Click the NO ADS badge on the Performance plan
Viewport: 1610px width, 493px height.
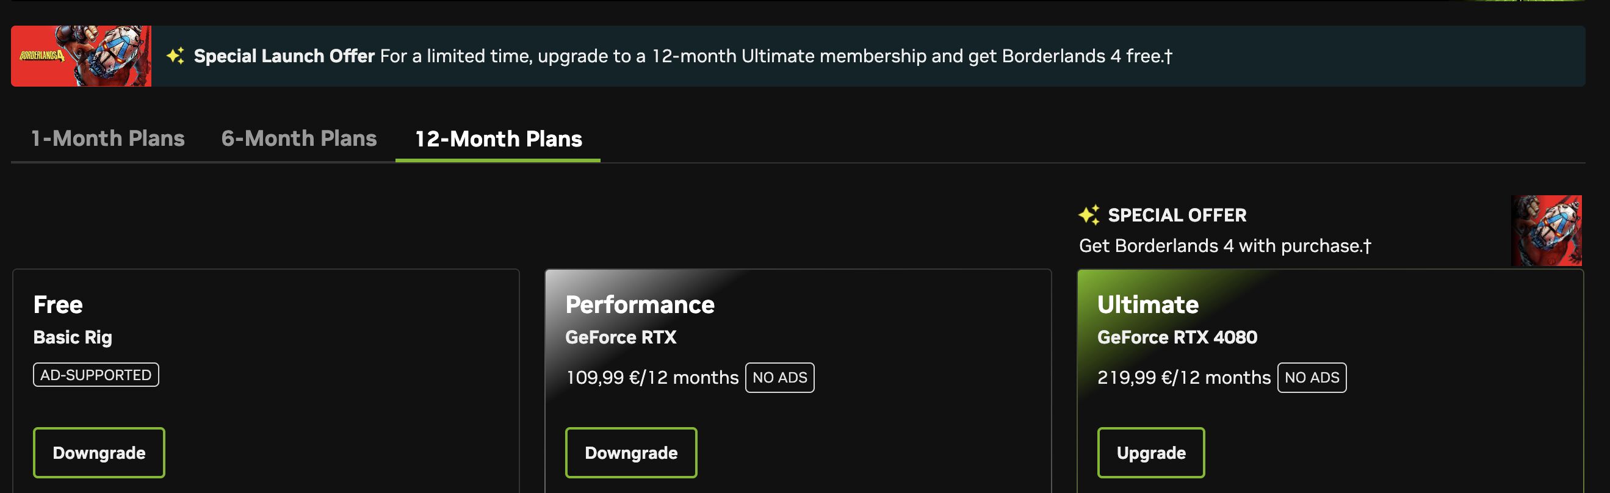pos(779,378)
